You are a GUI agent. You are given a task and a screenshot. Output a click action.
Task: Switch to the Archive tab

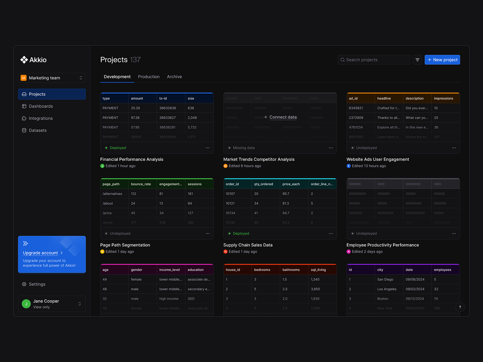pos(174,77)
